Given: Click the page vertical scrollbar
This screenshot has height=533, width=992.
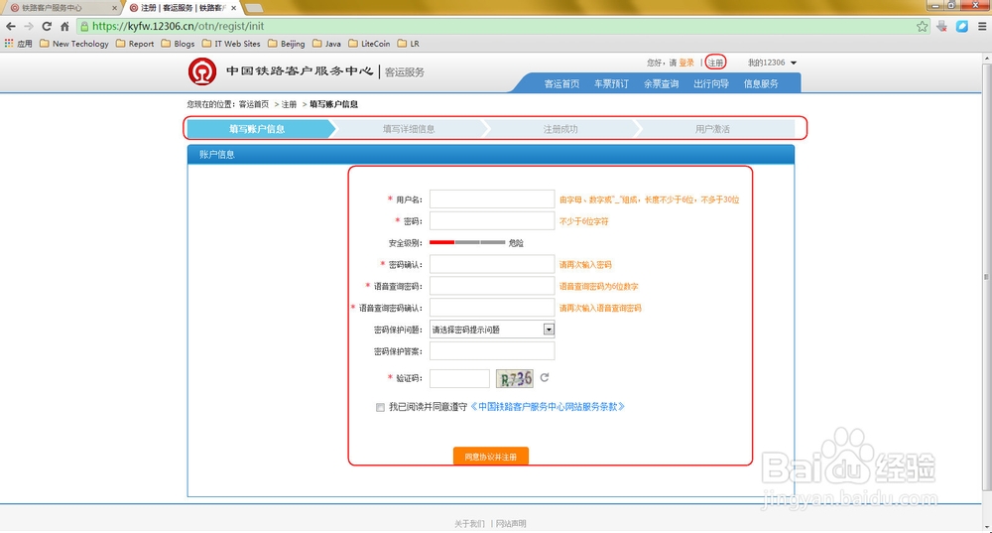Looking at the screenshot, I should (x=986, y=277).
